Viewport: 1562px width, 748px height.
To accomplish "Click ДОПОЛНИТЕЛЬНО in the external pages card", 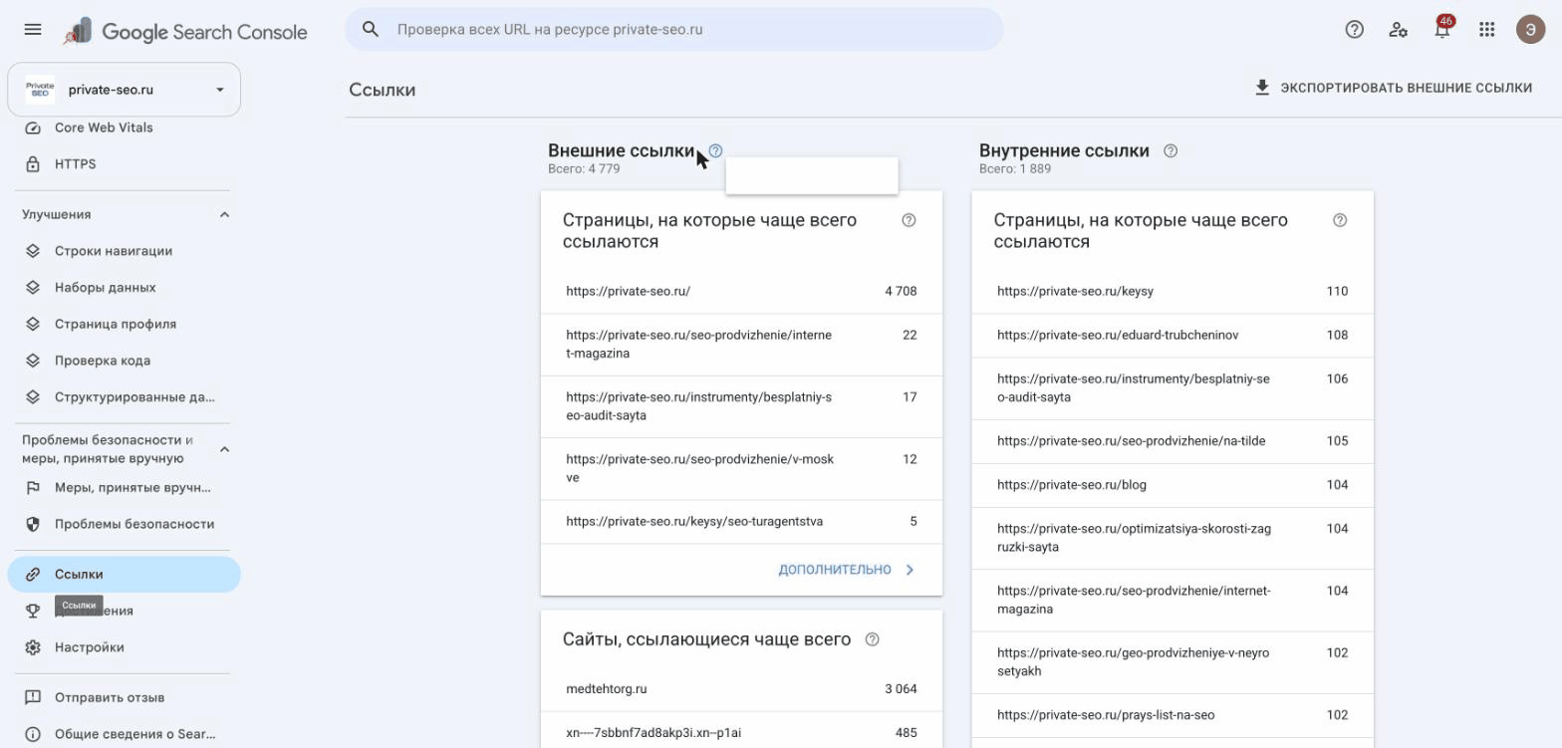I will (x=835, y=570).
